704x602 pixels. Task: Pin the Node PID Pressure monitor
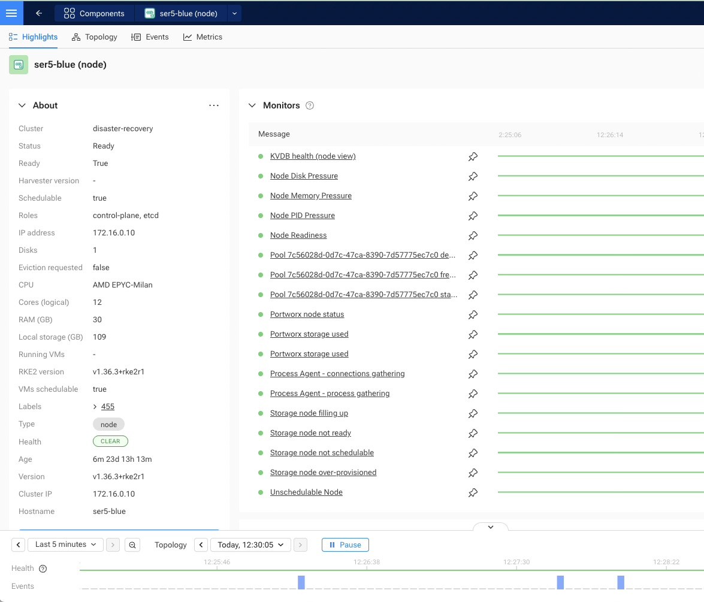coord(473,216)
